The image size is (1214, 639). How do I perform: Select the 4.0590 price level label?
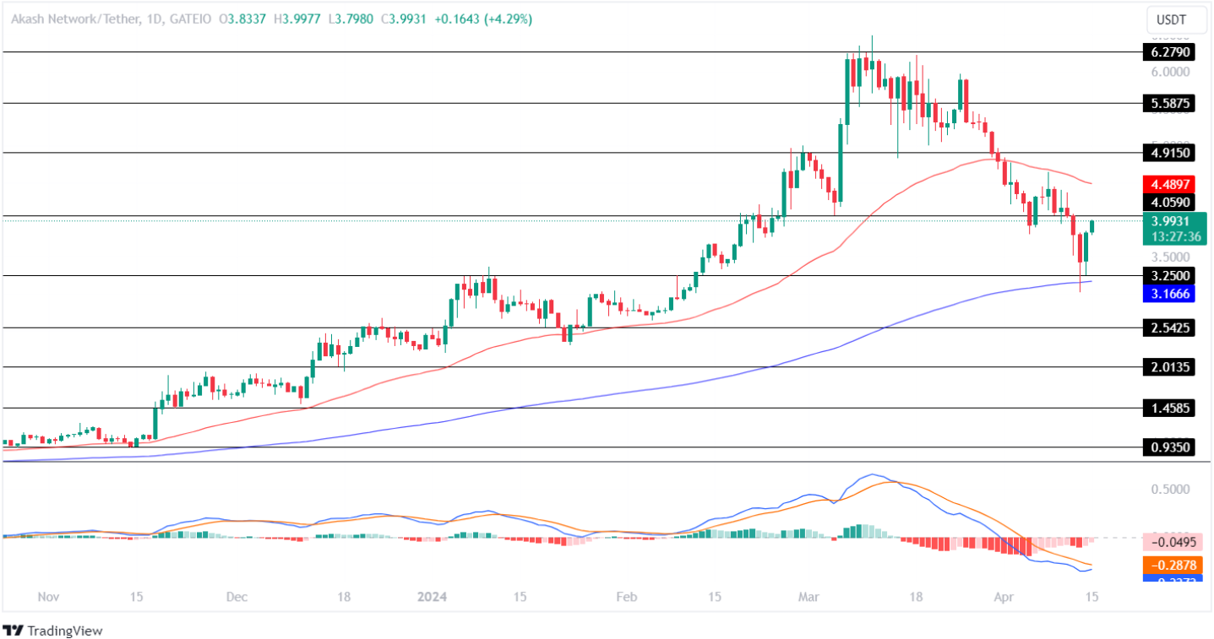point(1170,203)
